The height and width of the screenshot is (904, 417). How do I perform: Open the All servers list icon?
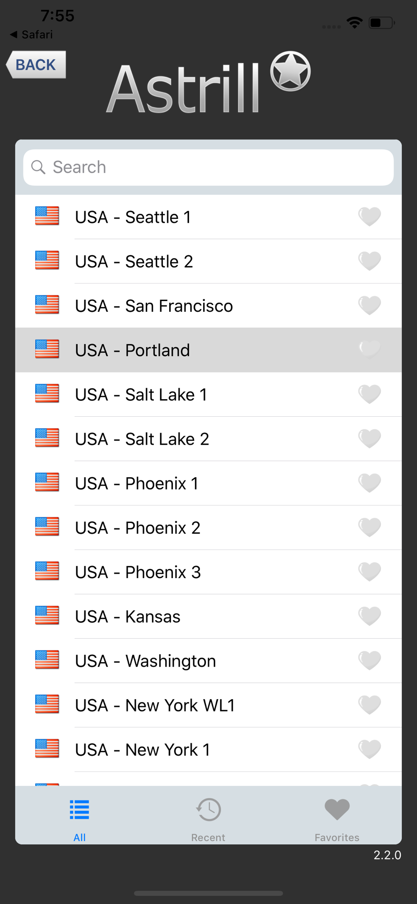click(79, 809)
